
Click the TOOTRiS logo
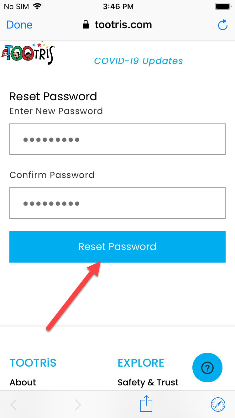28,53
